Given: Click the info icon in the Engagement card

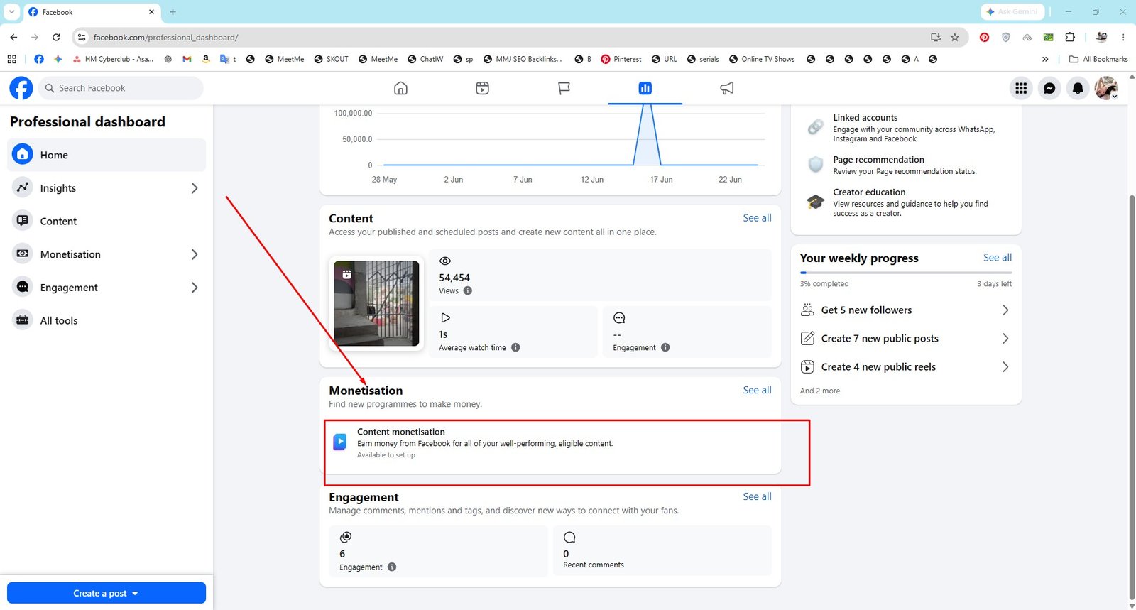Looking at the screenshot, I should pyautogui.click(x=392, y=567).
